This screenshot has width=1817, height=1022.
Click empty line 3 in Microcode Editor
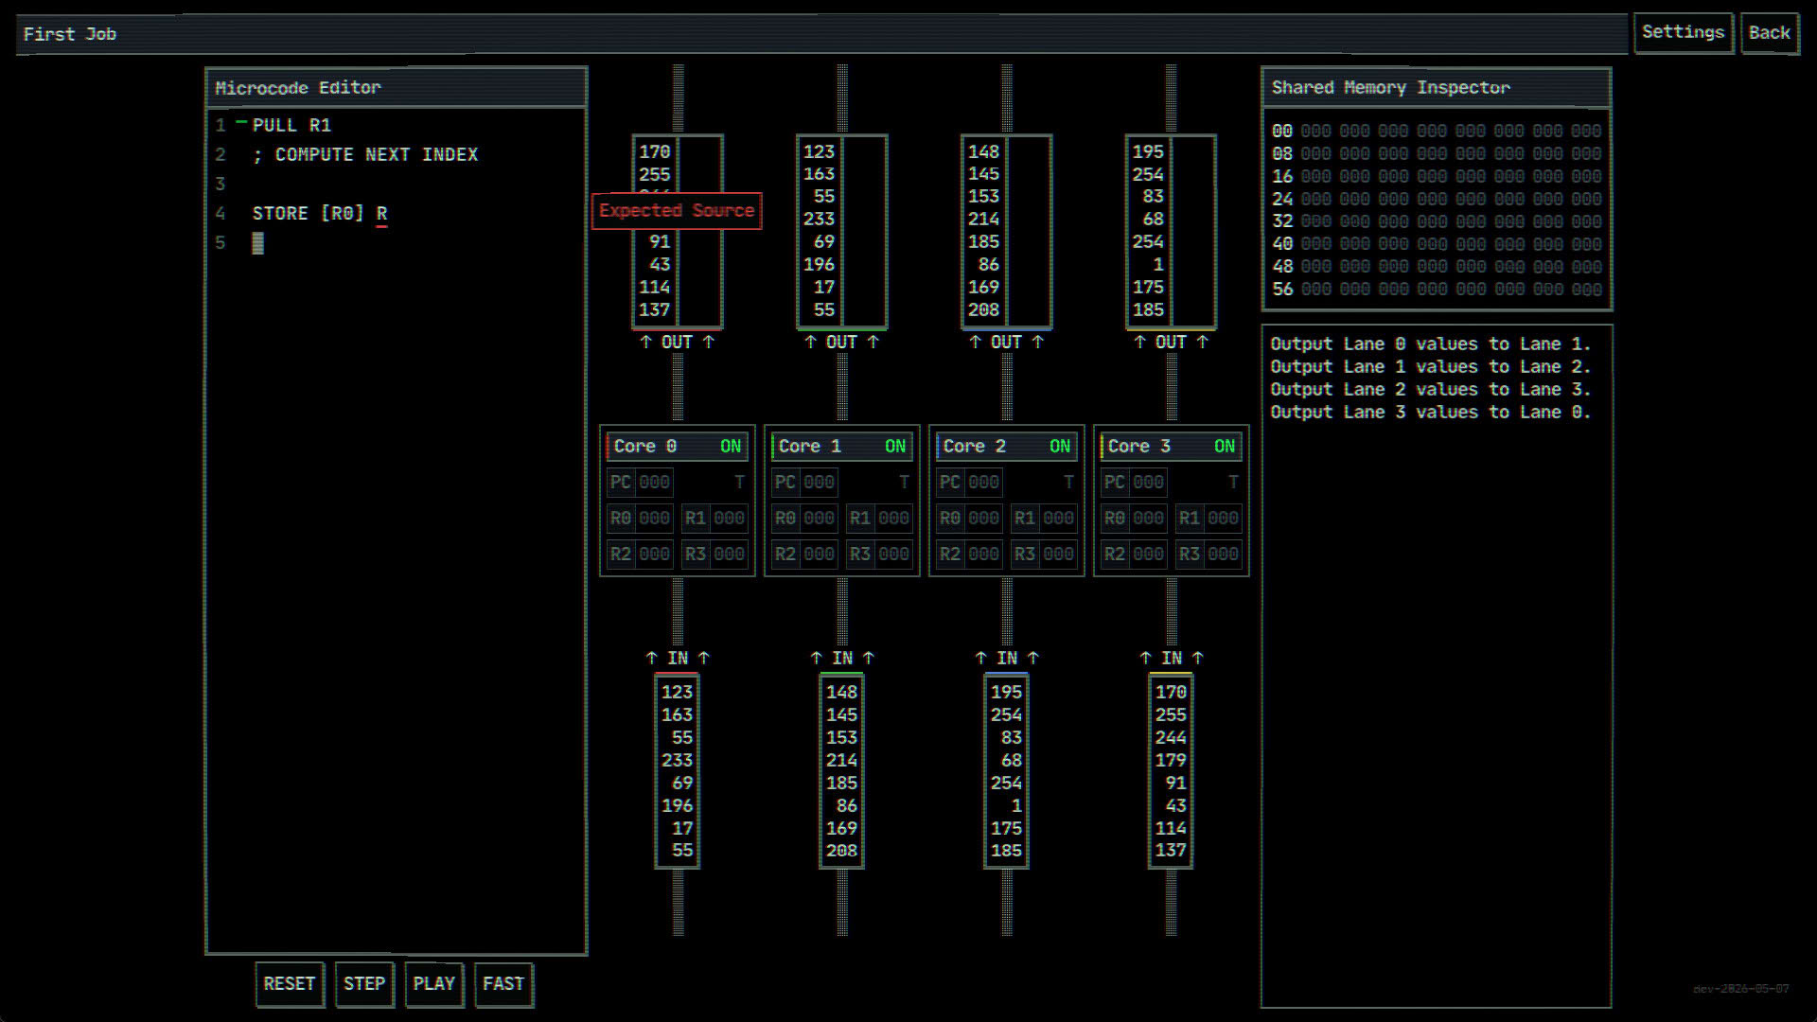[397, 184]
